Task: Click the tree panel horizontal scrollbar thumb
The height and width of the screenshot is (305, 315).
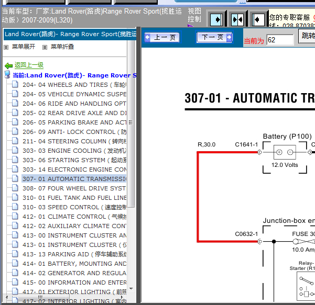Action: [x=40, y=297]
